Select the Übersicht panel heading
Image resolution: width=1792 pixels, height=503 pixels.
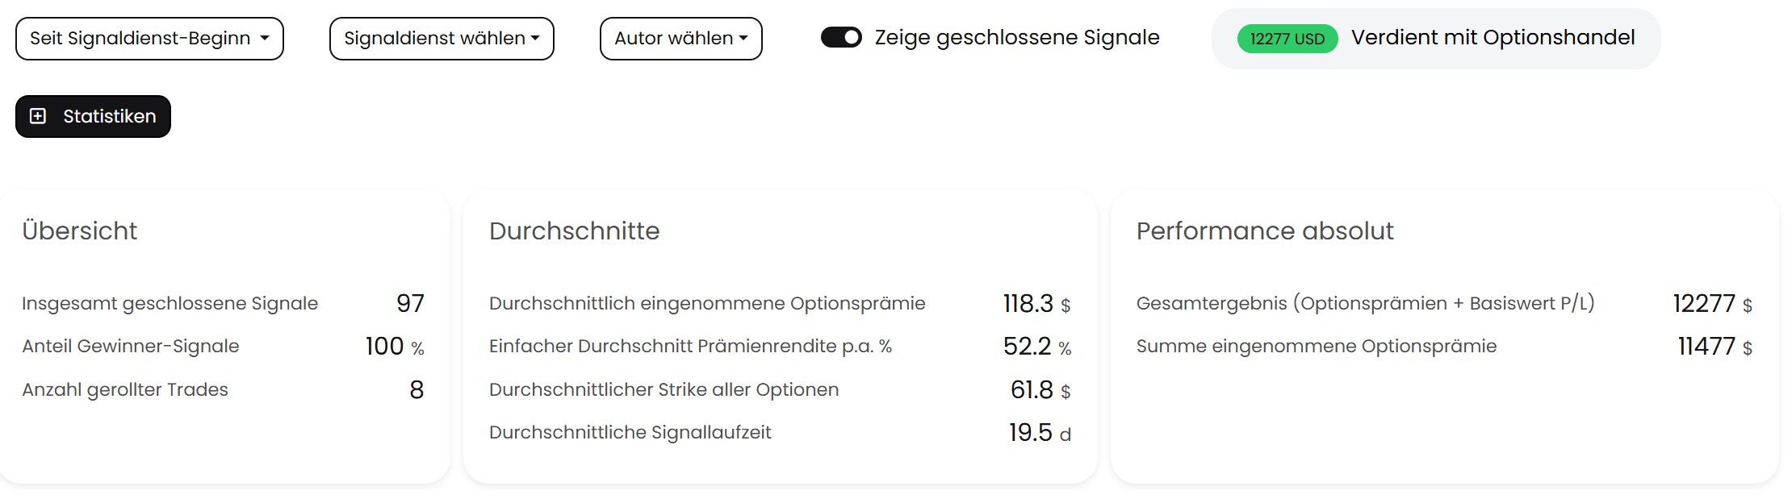79,231
